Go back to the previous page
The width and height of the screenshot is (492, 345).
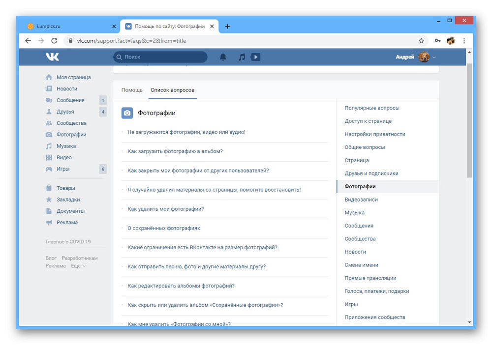point(28,41)
